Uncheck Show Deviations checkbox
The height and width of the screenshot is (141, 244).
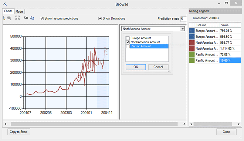point(100,19)
